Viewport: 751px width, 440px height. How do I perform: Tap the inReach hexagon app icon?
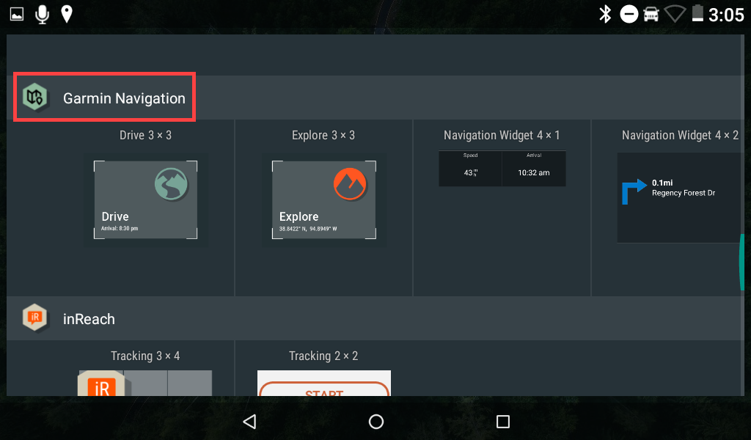click(x=35, y=318)
